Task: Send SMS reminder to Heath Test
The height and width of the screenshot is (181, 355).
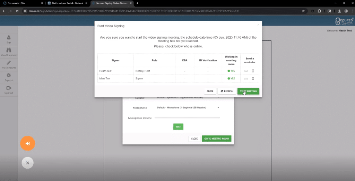Action: 253,71
